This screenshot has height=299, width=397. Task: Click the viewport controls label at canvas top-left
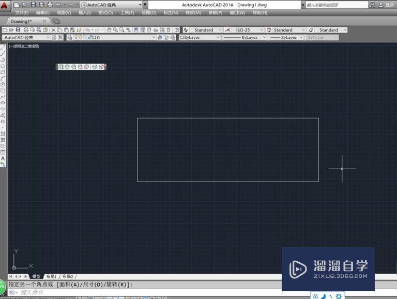24,46
